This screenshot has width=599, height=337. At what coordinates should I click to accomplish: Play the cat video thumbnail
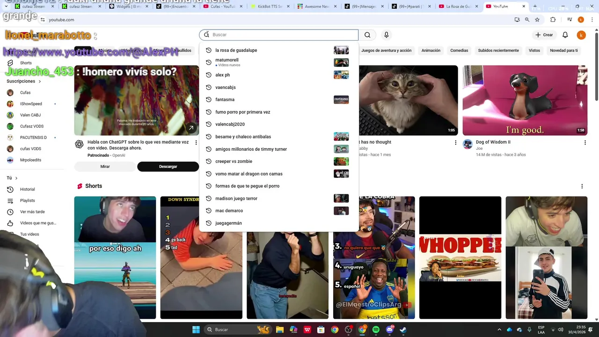[x=408, y=100]
